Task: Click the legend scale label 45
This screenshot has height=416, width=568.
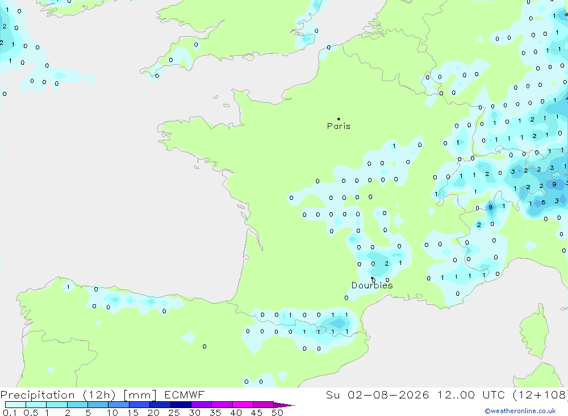Action: [x=257, y=413]
